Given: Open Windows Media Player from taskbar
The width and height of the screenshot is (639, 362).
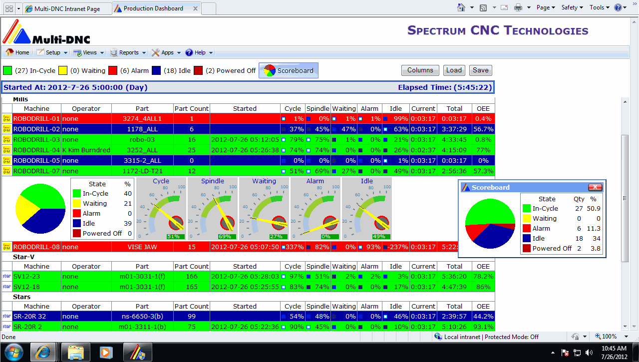Looking at the screenshot, I should (x=106, y=352).
